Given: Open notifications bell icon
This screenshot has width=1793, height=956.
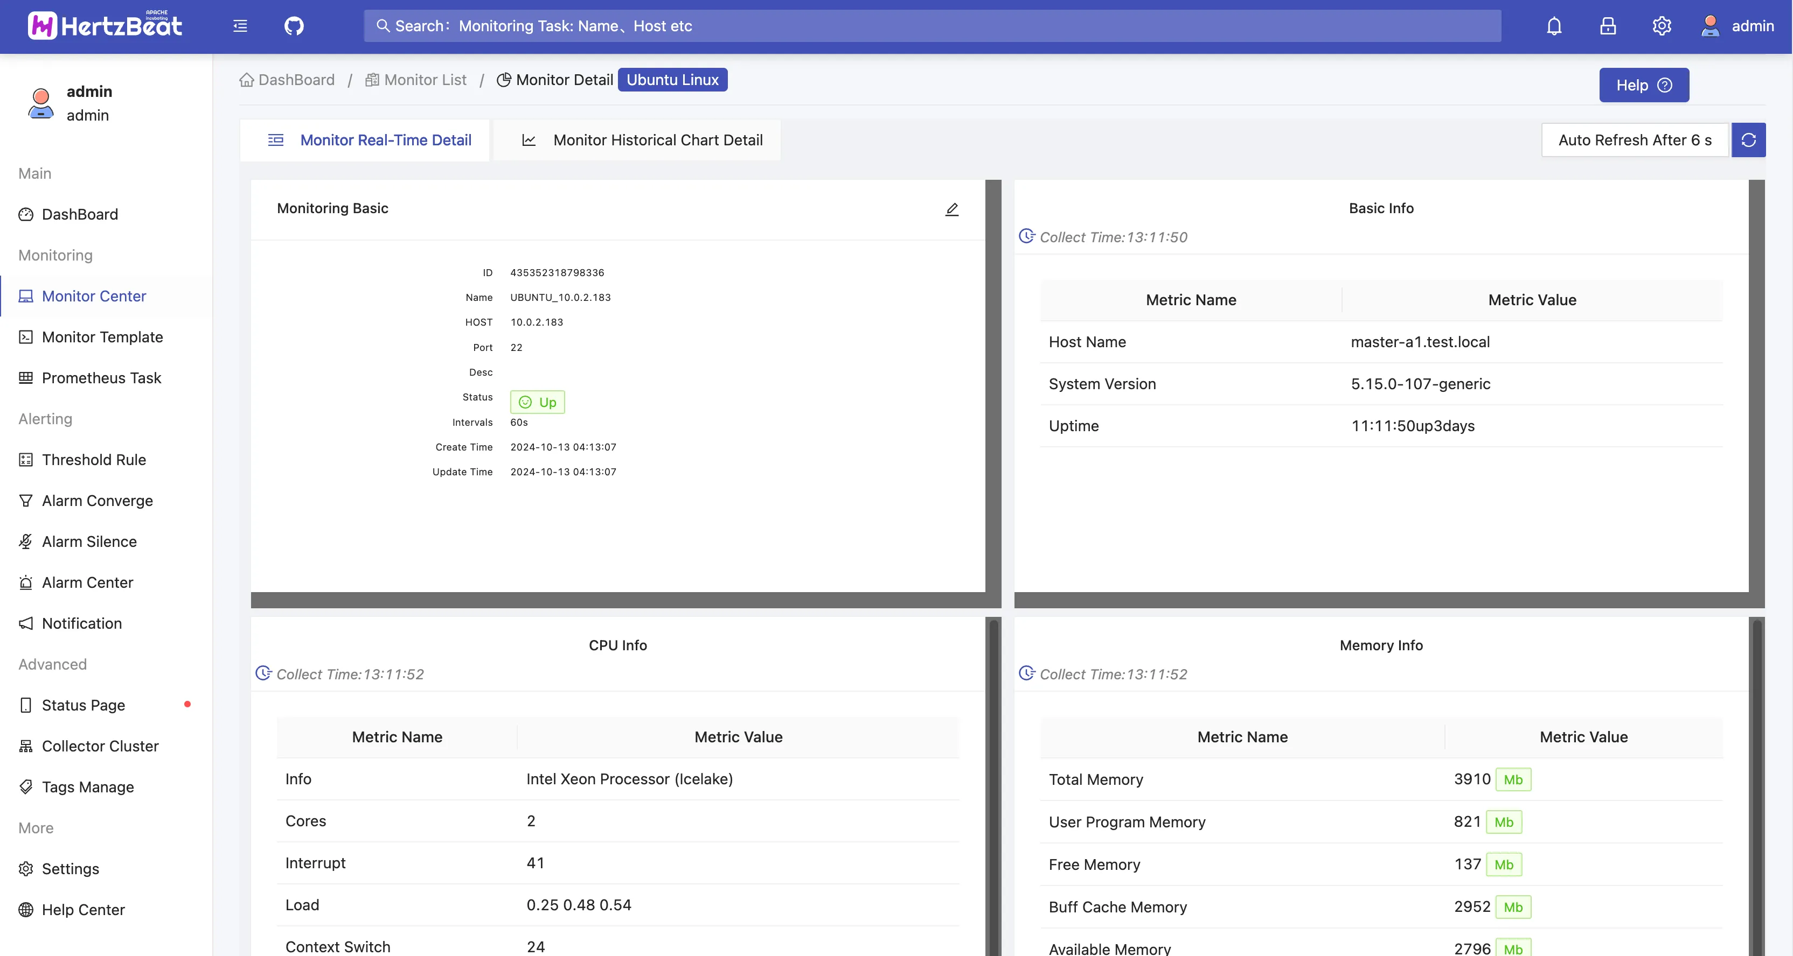Looking at the screenshot, I should click(x=1554, y=26).
